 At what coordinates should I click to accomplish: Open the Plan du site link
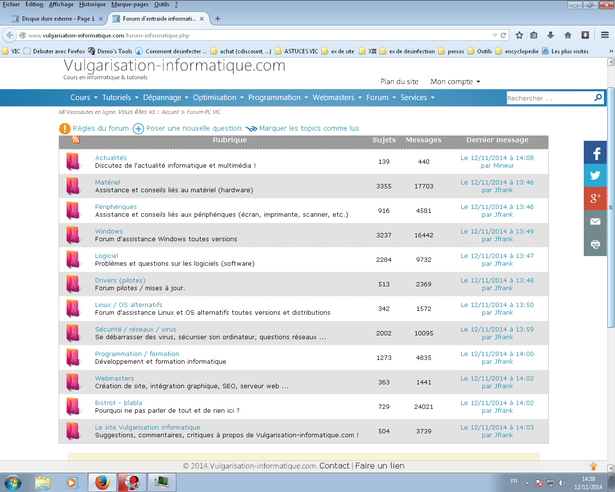(399, 82)
